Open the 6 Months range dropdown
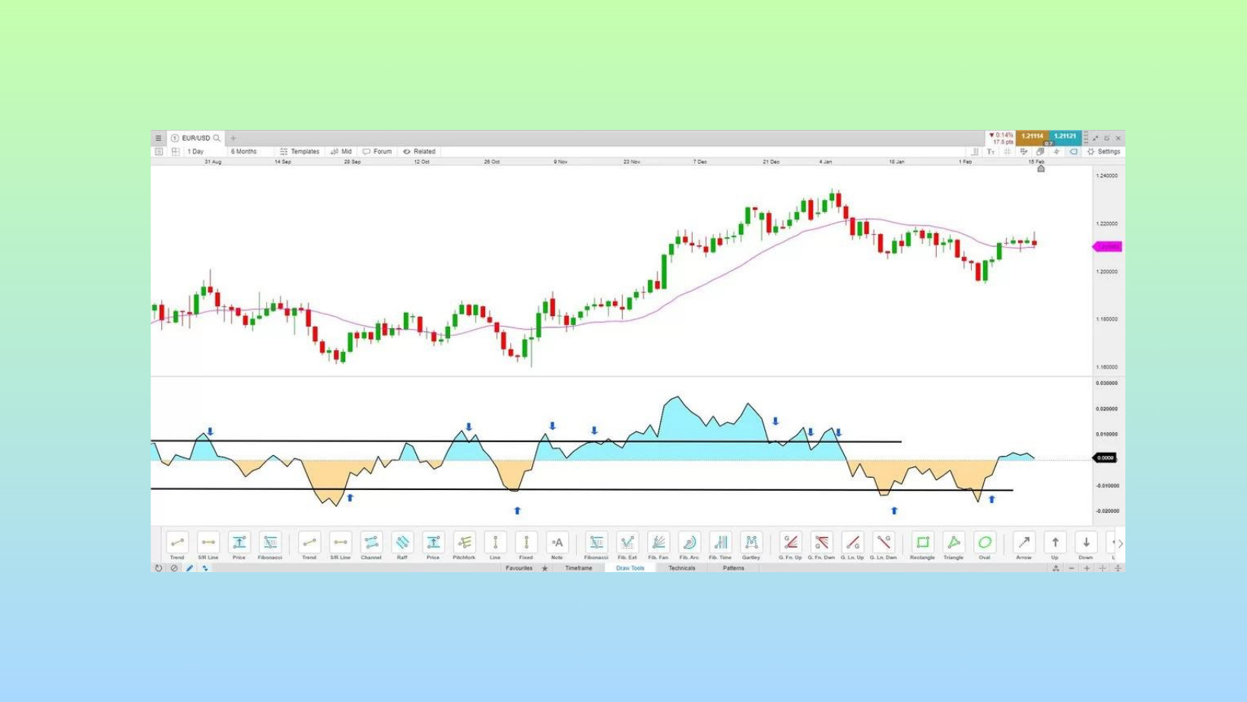Screen dimensions: 1247x702 244,152
